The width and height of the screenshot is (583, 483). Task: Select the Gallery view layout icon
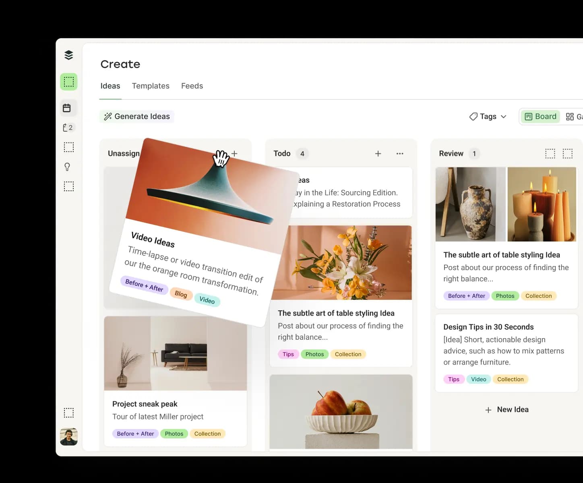(x=571, y=116)
